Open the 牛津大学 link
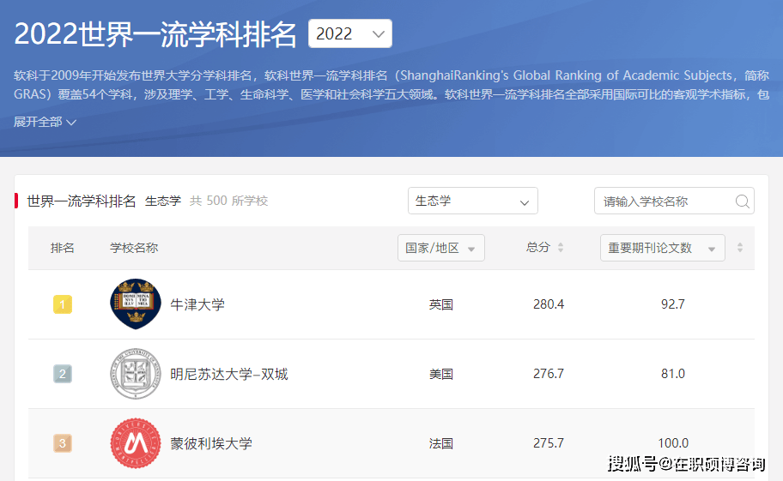This screenshot has width=783, height=481. click(197, 304)
